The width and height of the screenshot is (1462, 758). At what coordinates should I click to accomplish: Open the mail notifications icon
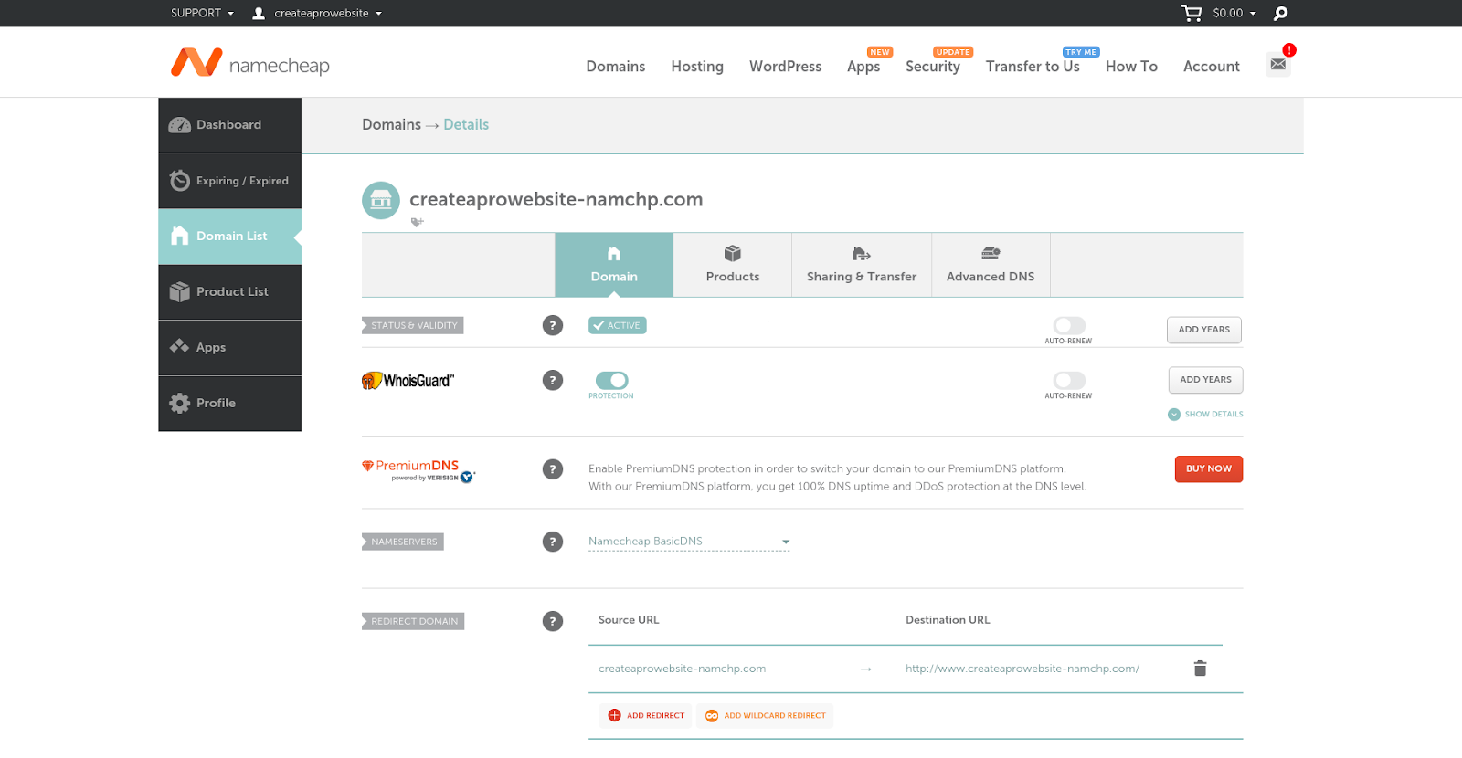[x=1278, y=64]
